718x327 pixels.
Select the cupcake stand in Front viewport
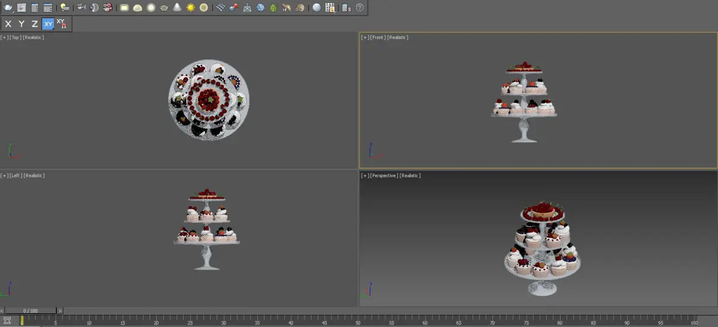(524, 102)
